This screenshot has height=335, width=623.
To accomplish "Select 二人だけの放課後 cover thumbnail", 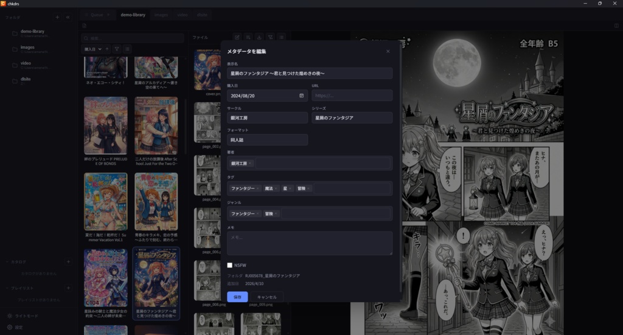I will [x=156, y=125].
